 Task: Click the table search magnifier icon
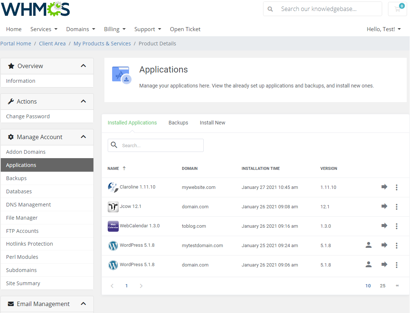[114, 145]
